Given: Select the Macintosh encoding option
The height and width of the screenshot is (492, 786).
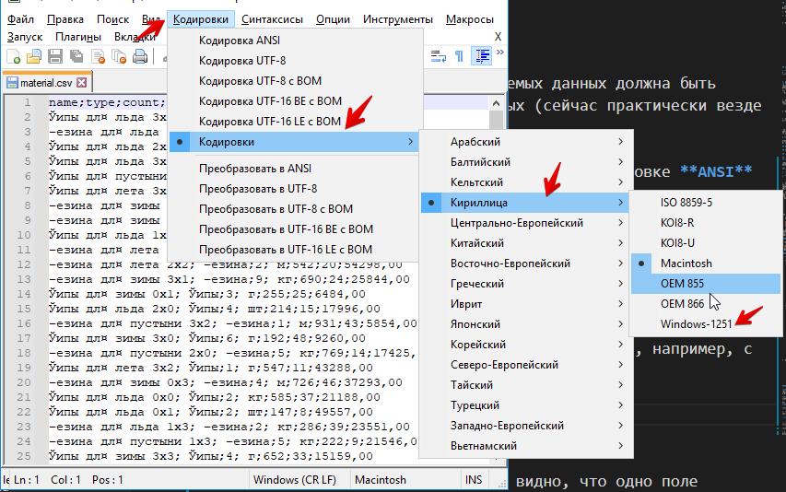Looking at the screenshot, I should point(686,264).
